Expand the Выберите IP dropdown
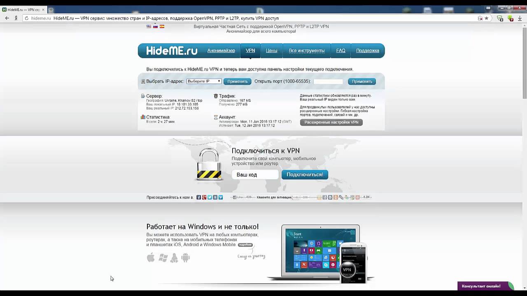 (204, 81)
